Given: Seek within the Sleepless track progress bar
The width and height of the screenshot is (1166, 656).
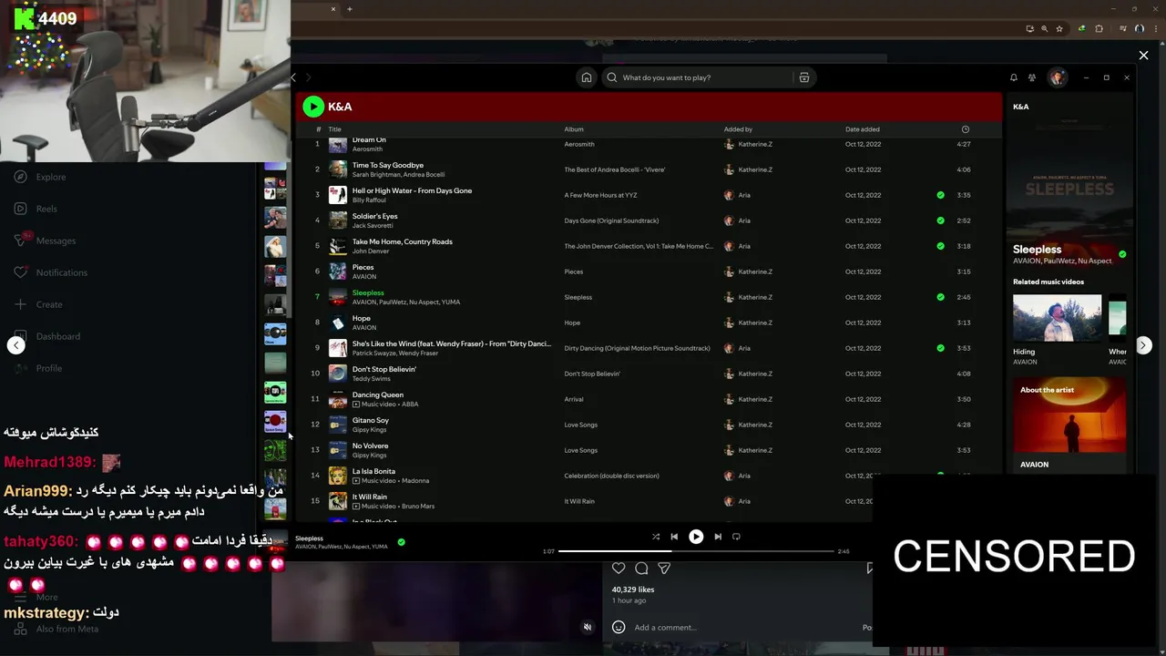Looking at the screenshot, I should click(696, 551).
